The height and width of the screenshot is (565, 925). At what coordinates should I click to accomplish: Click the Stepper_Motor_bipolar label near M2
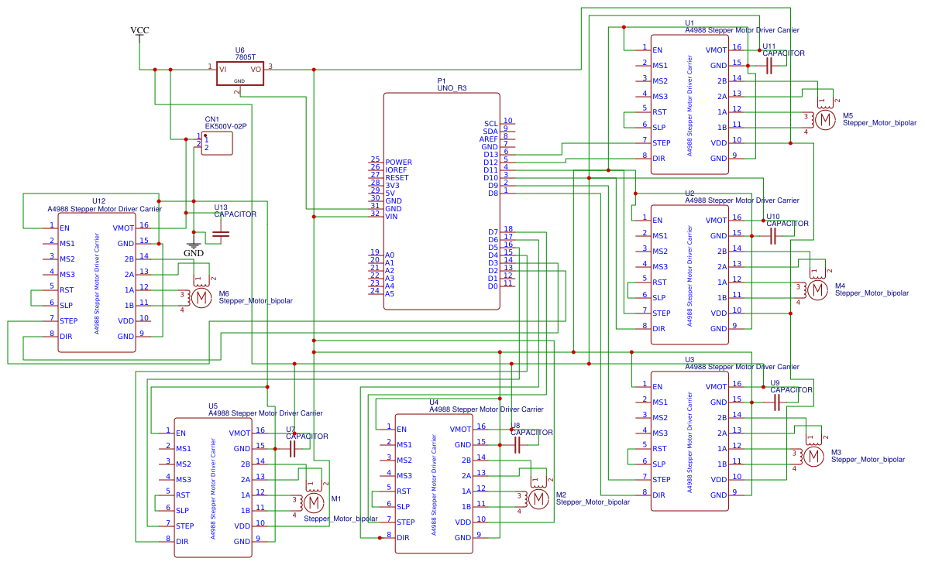[x=594, y=500]
